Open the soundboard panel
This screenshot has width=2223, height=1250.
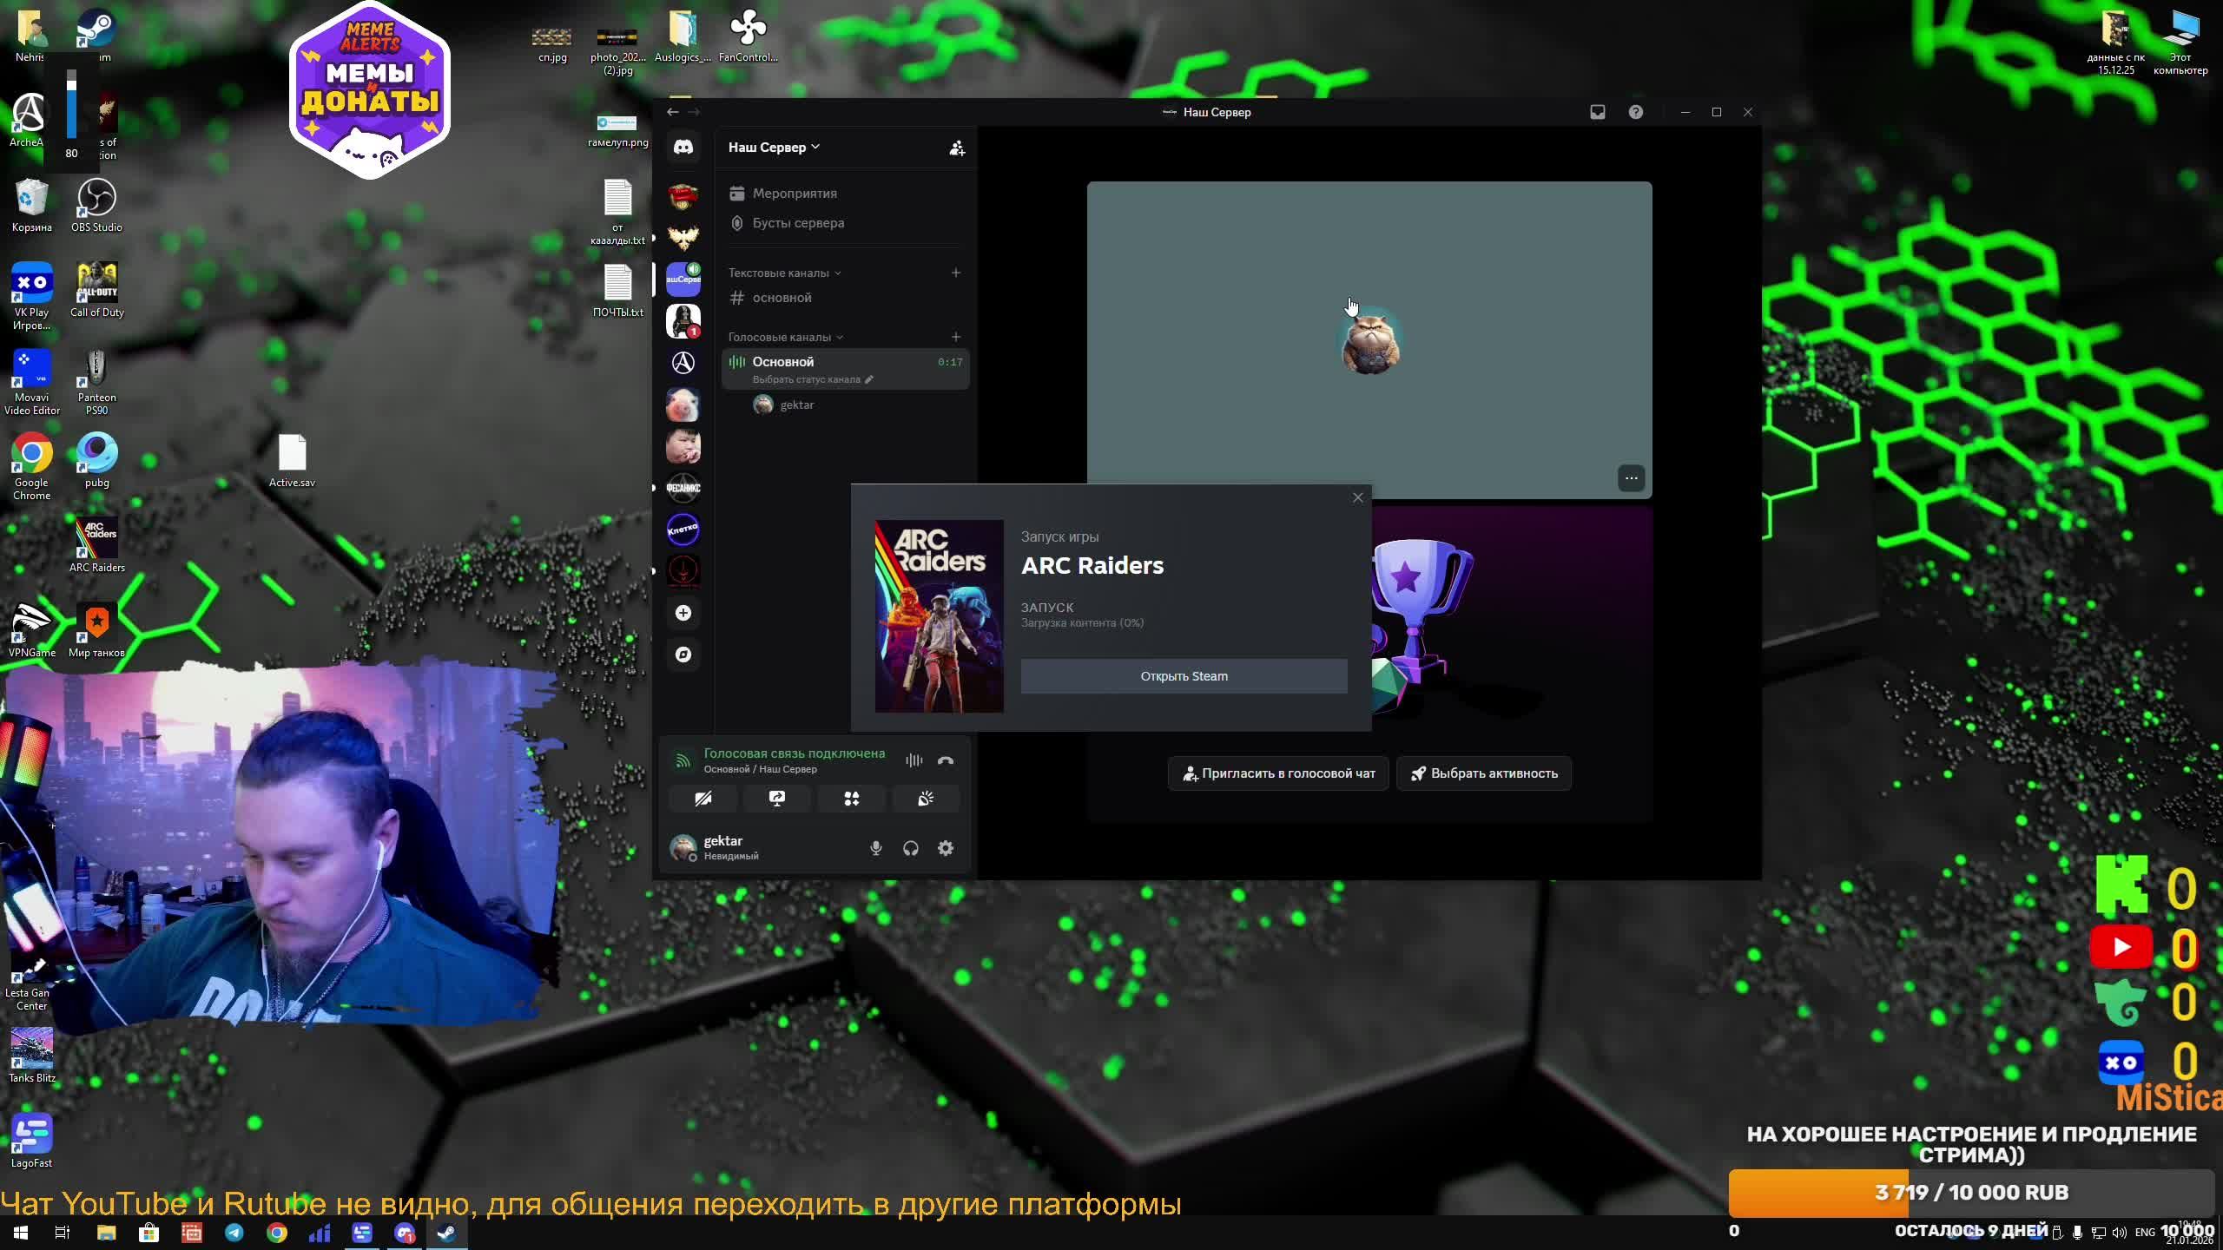(926, 799)
